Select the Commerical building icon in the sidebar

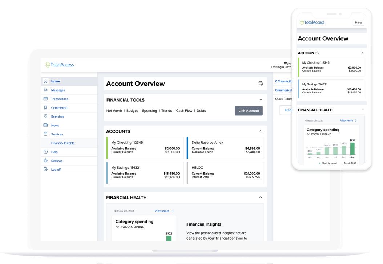45,107
